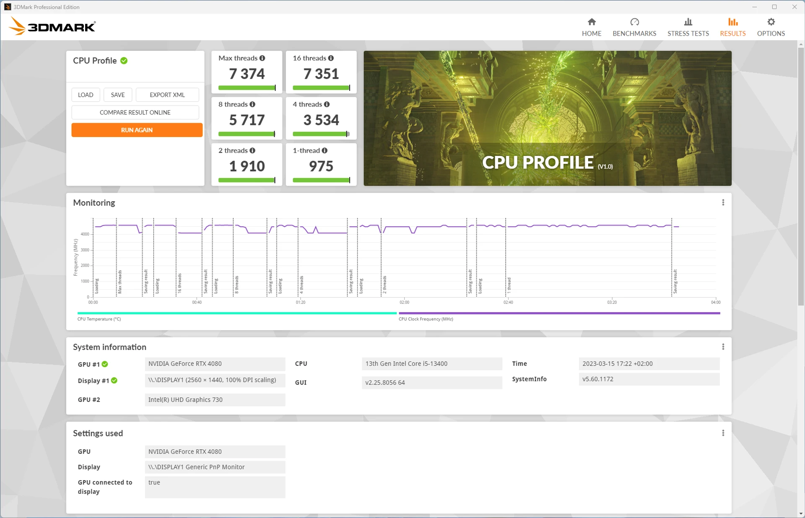Click the GPU connected to display true value
Screen dimensions: 805x518
point(215,487)
